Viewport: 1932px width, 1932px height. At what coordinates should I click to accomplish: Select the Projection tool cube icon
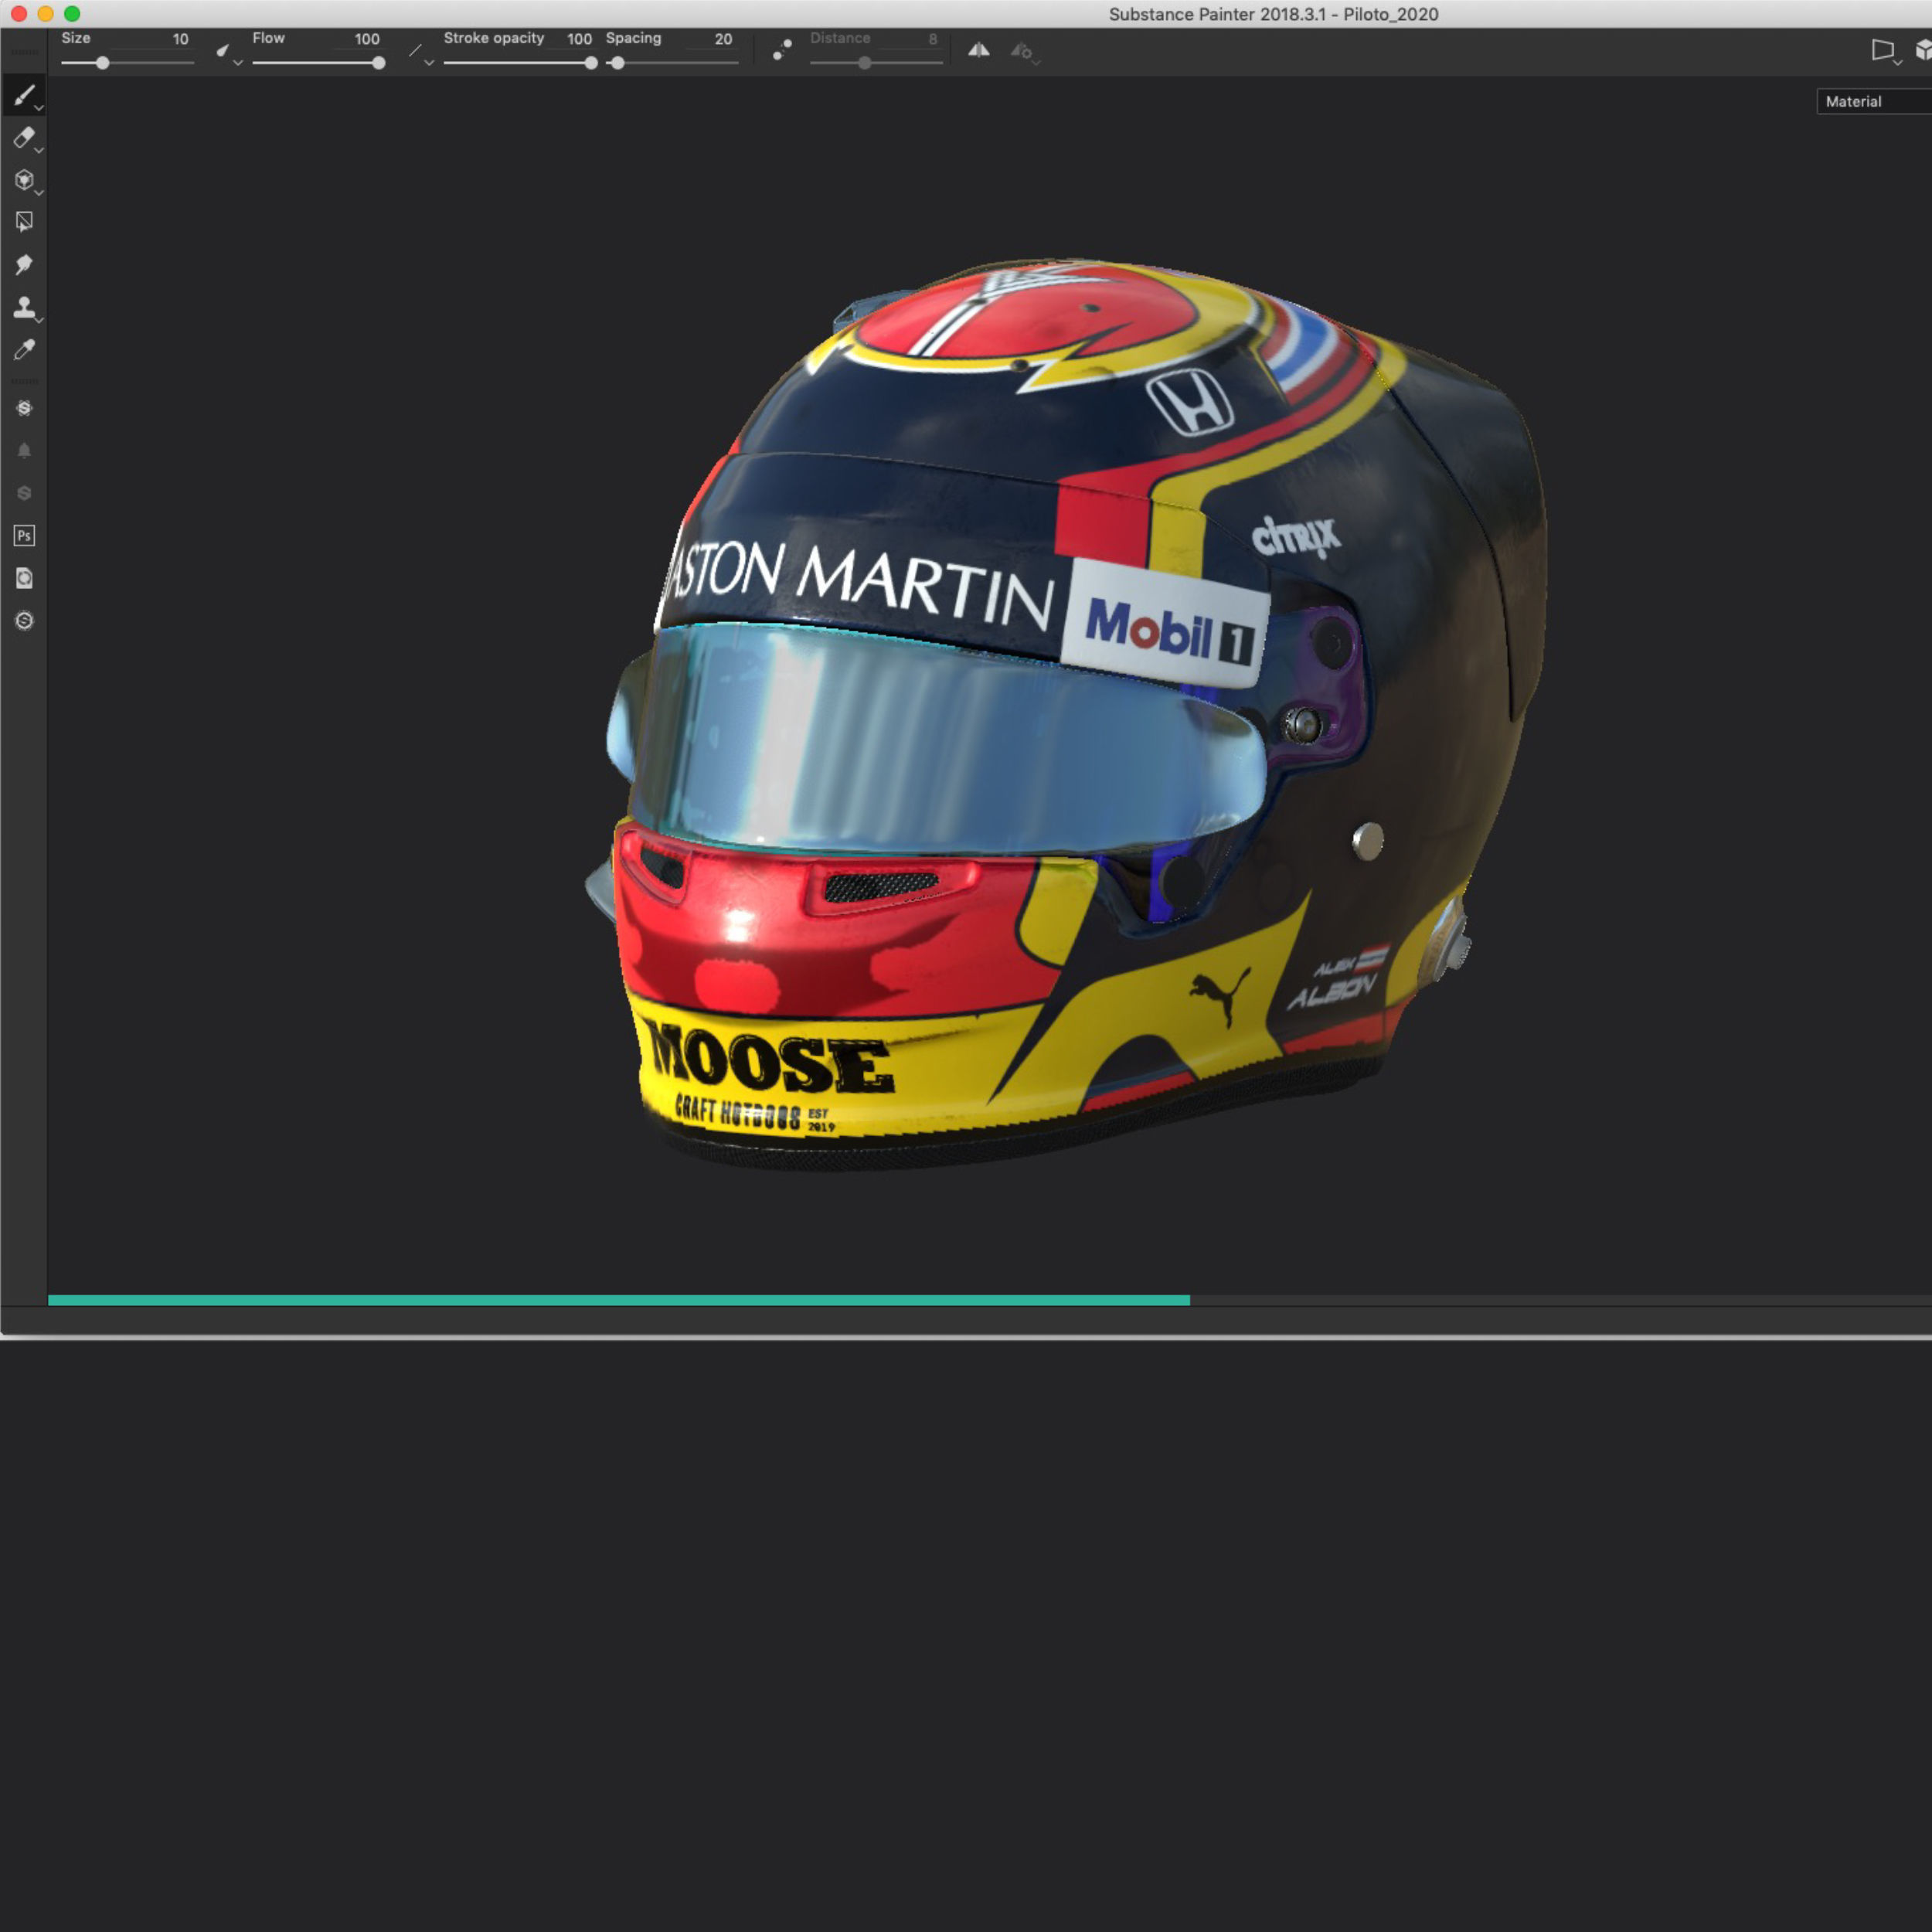24,180
